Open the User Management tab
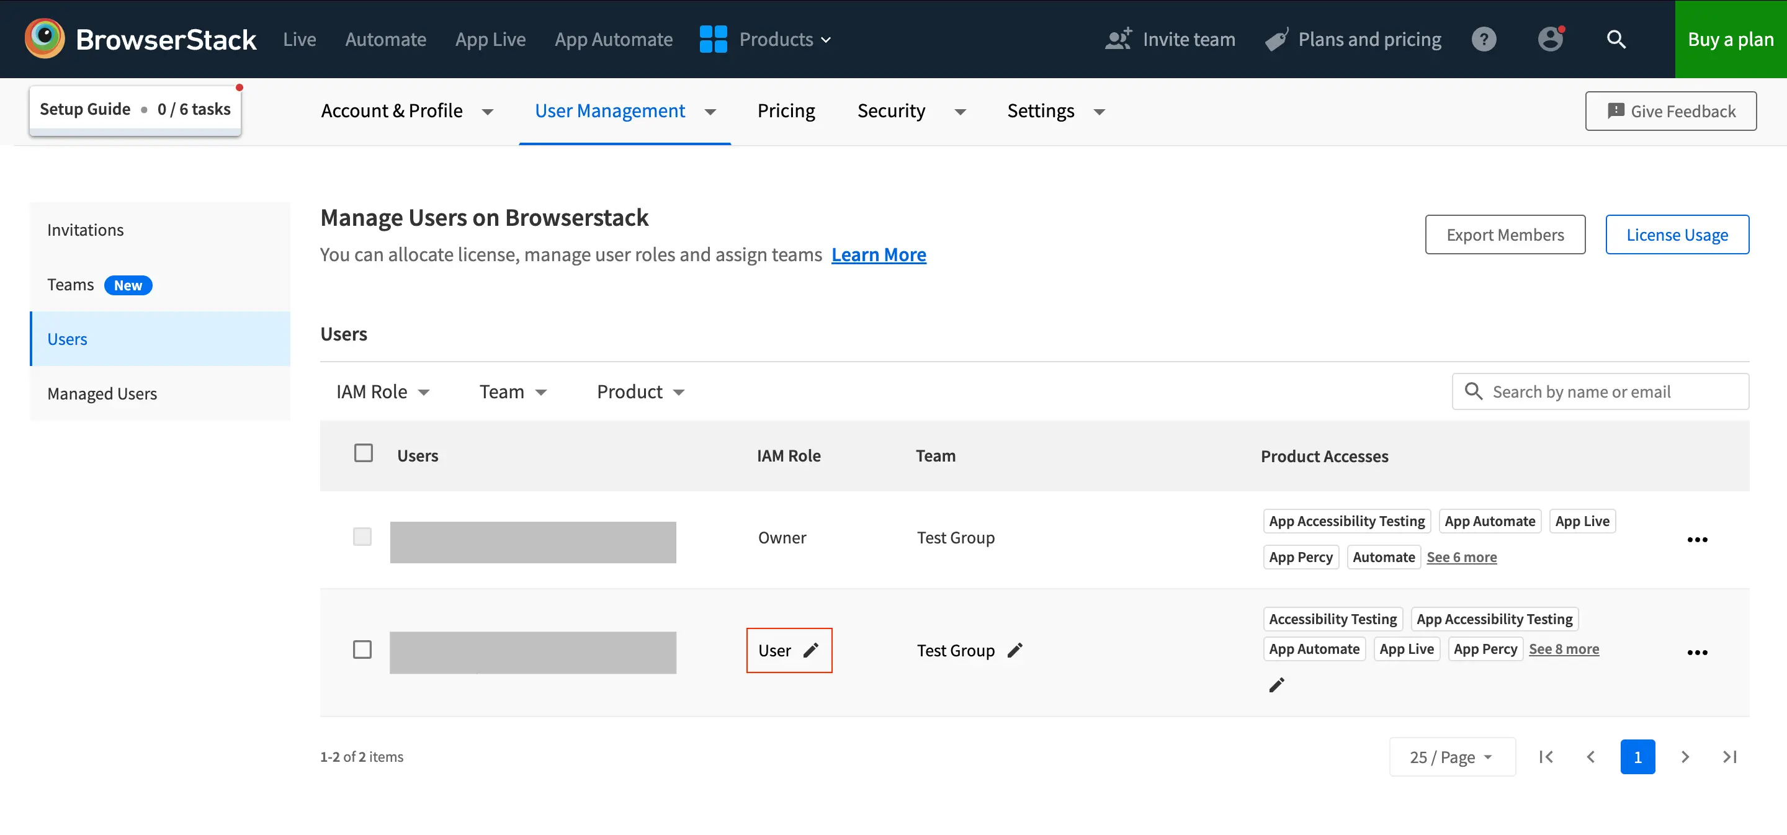Screen dimensions: 1787x835 [x=610, y=110]
